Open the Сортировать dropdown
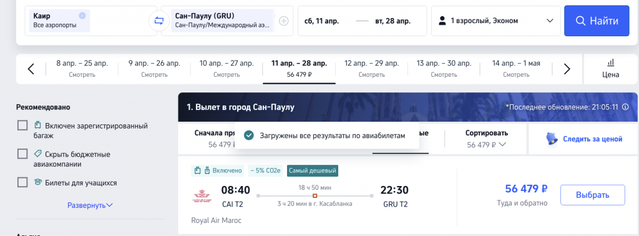Image resolution: width=639 pixels, height=236 pixels. [x=487, y=139]
